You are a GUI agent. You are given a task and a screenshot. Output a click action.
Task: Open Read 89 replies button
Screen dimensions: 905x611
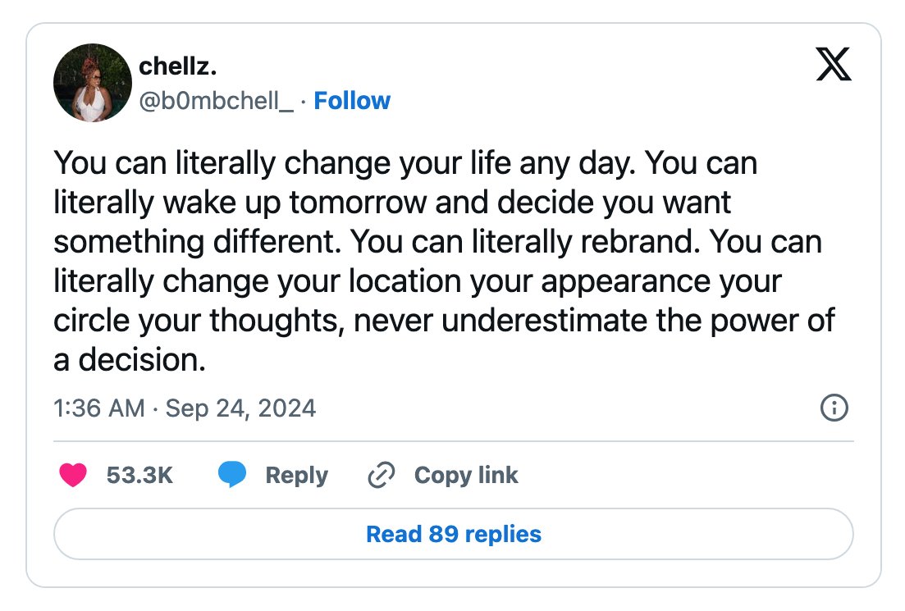454,534
